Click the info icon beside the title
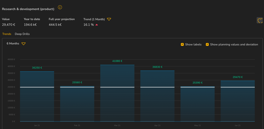The width and height of the screenshot is (264, 129). 60,7
